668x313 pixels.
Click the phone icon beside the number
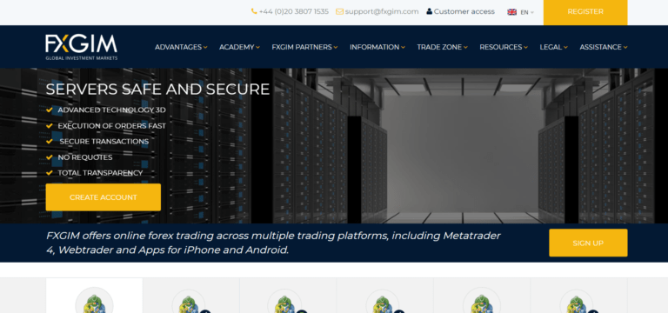point(254,11)
